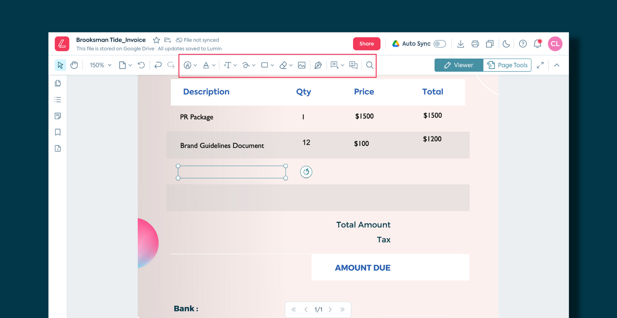Select the freehand drawing tool
This screenshot has height=318, width=617.
(x=246, y=65)
